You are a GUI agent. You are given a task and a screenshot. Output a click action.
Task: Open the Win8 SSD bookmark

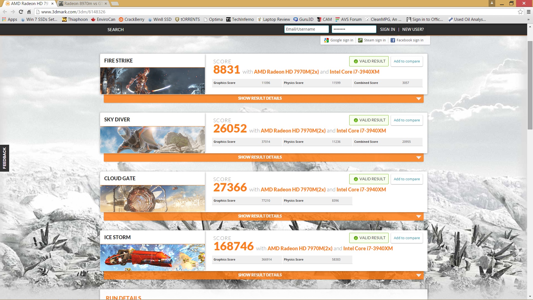pos(160,19)
